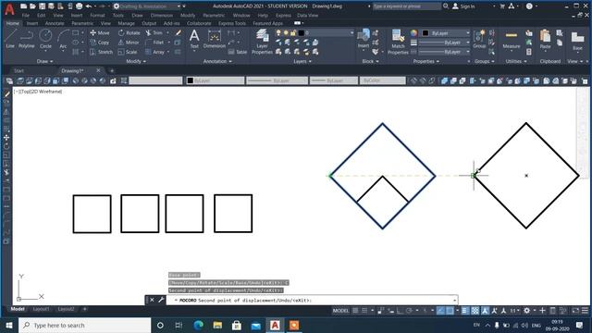The image size is (592, 333).
Task: Expand the Annotation panel
Action: coord(217,61)
